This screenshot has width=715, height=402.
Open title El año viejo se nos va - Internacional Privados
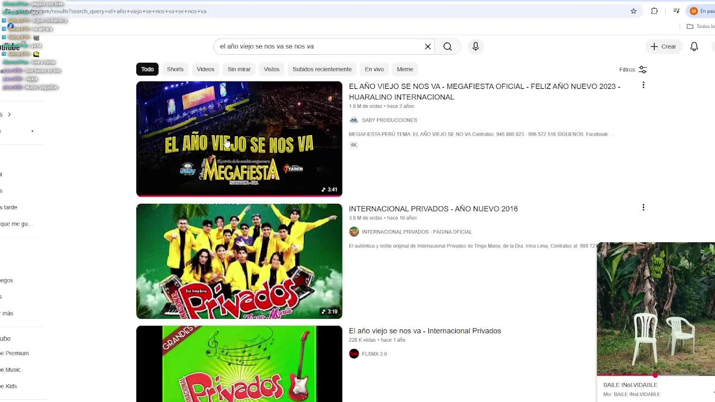(x=425, y=331)
